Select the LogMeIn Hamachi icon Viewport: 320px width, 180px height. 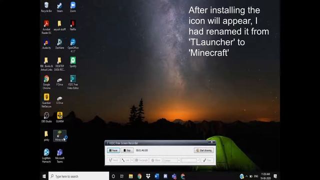tap(46, 155)
